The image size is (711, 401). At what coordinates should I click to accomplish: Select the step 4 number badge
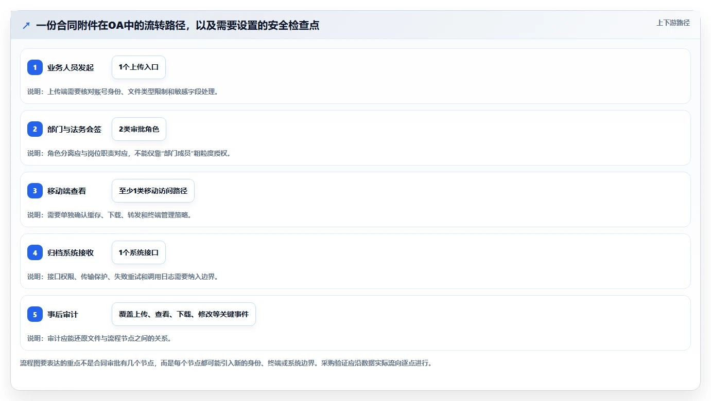[x=35, y=252]
